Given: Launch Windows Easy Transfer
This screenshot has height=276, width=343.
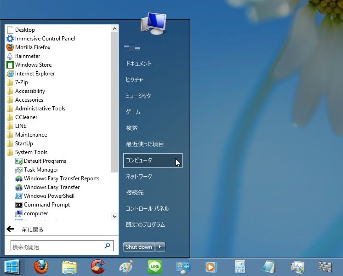Looking at the screenshot, I should (47, 187).
